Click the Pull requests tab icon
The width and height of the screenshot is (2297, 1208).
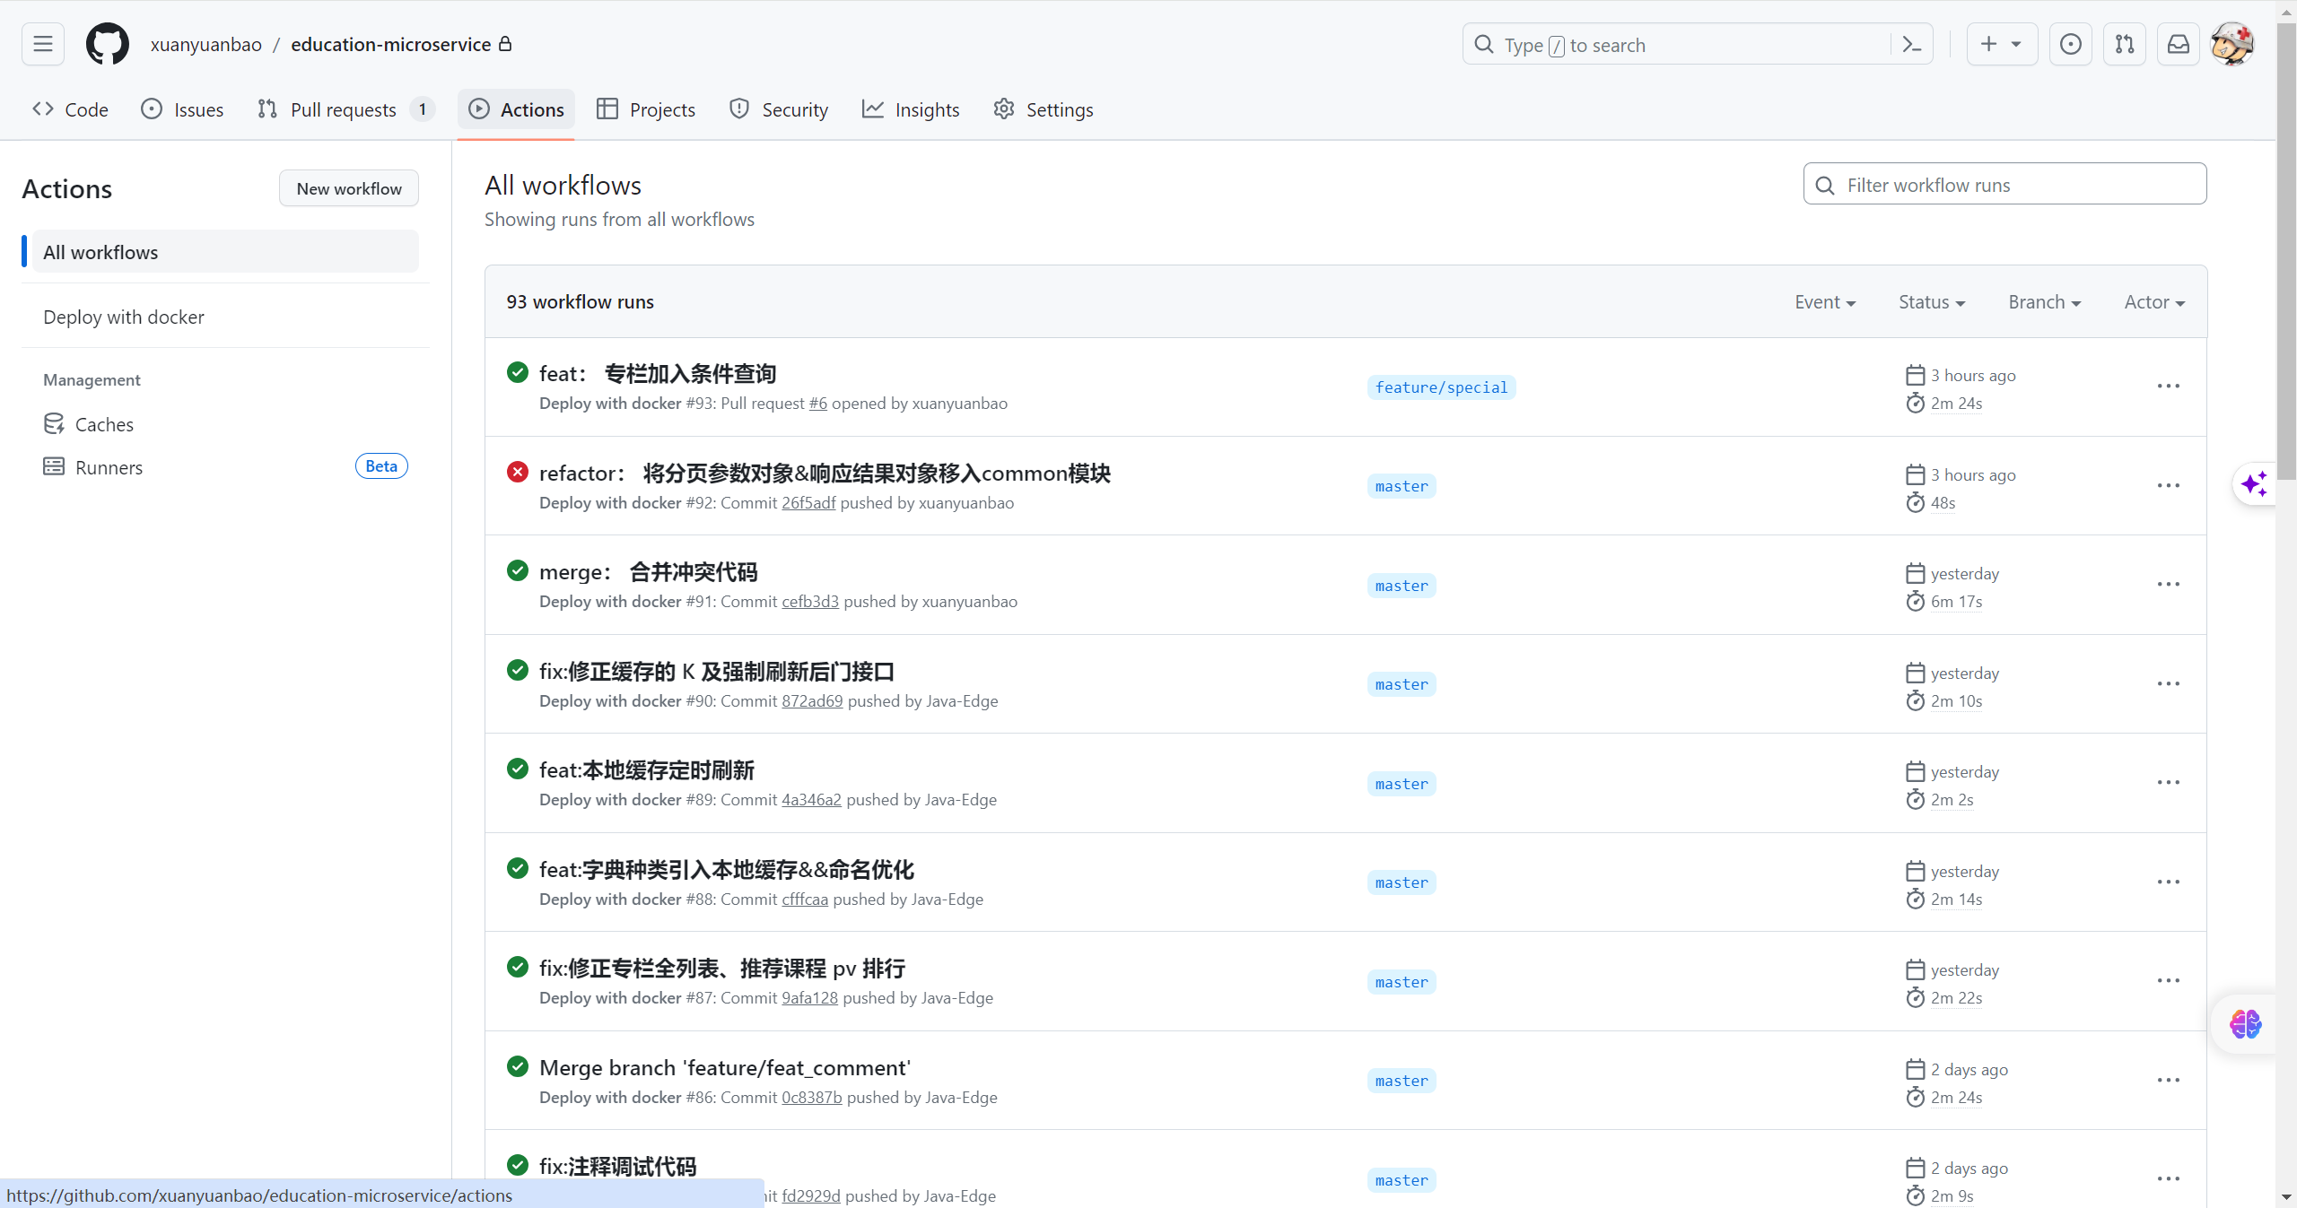coord(269,109)
